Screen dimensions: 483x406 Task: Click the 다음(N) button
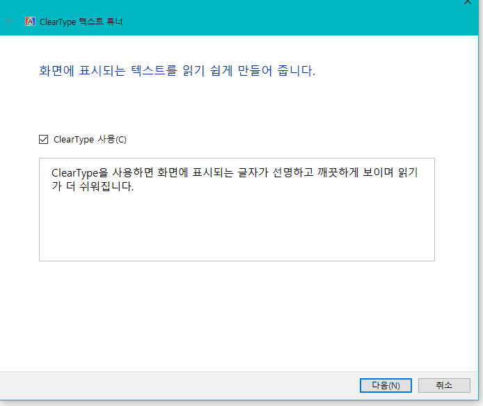click(386, 385)
